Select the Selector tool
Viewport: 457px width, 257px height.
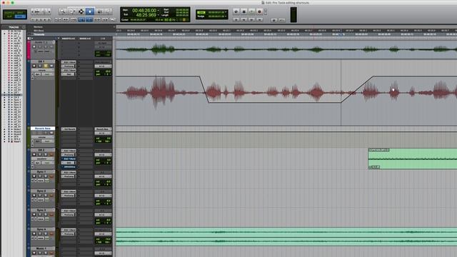click(81, 11)
